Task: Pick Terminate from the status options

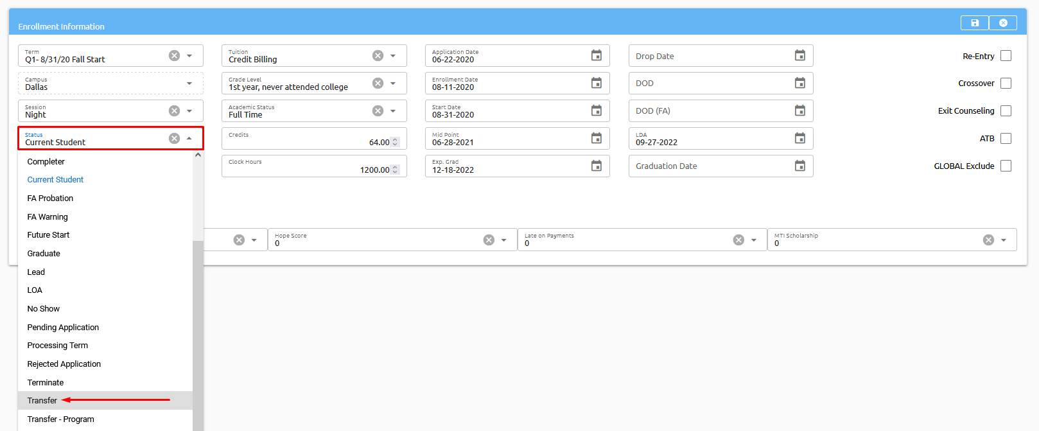Action: click(x=46, y=383)
